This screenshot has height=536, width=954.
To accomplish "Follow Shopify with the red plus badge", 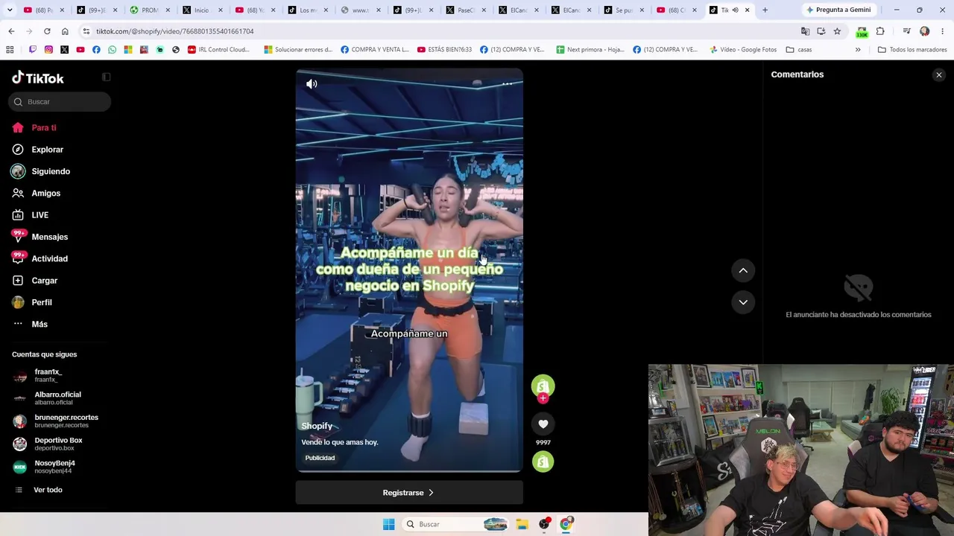I will [543, 398].
